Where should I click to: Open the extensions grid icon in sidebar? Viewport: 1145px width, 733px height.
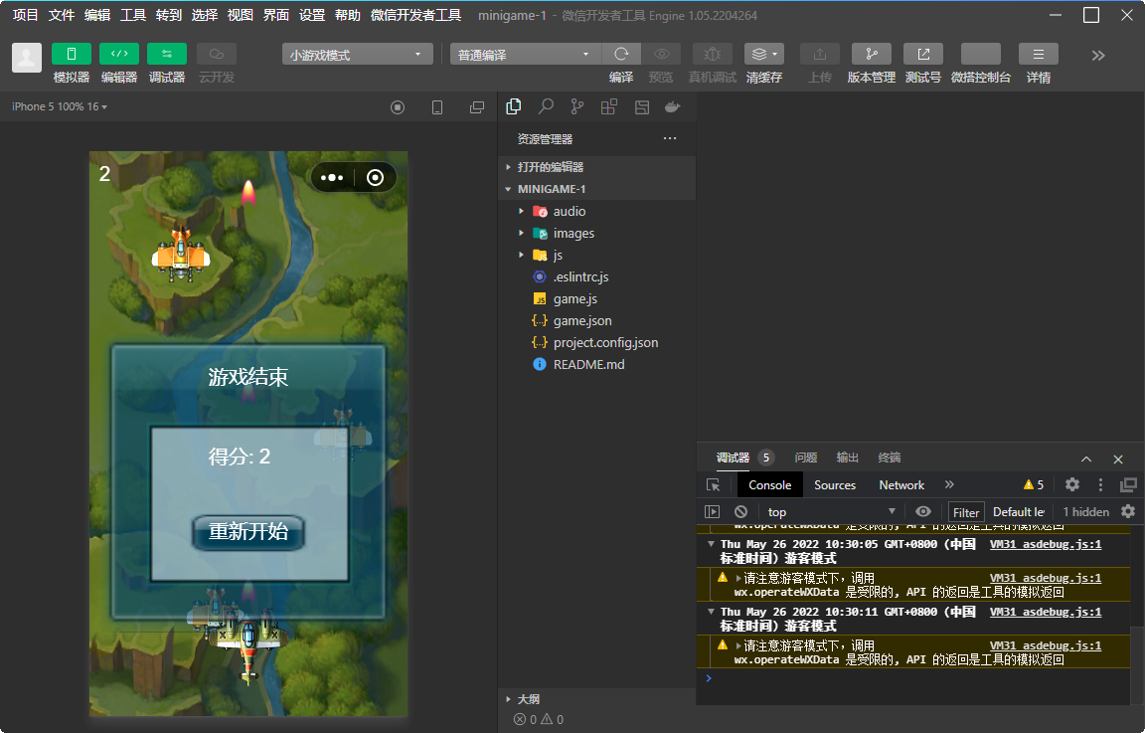point(609,106)
